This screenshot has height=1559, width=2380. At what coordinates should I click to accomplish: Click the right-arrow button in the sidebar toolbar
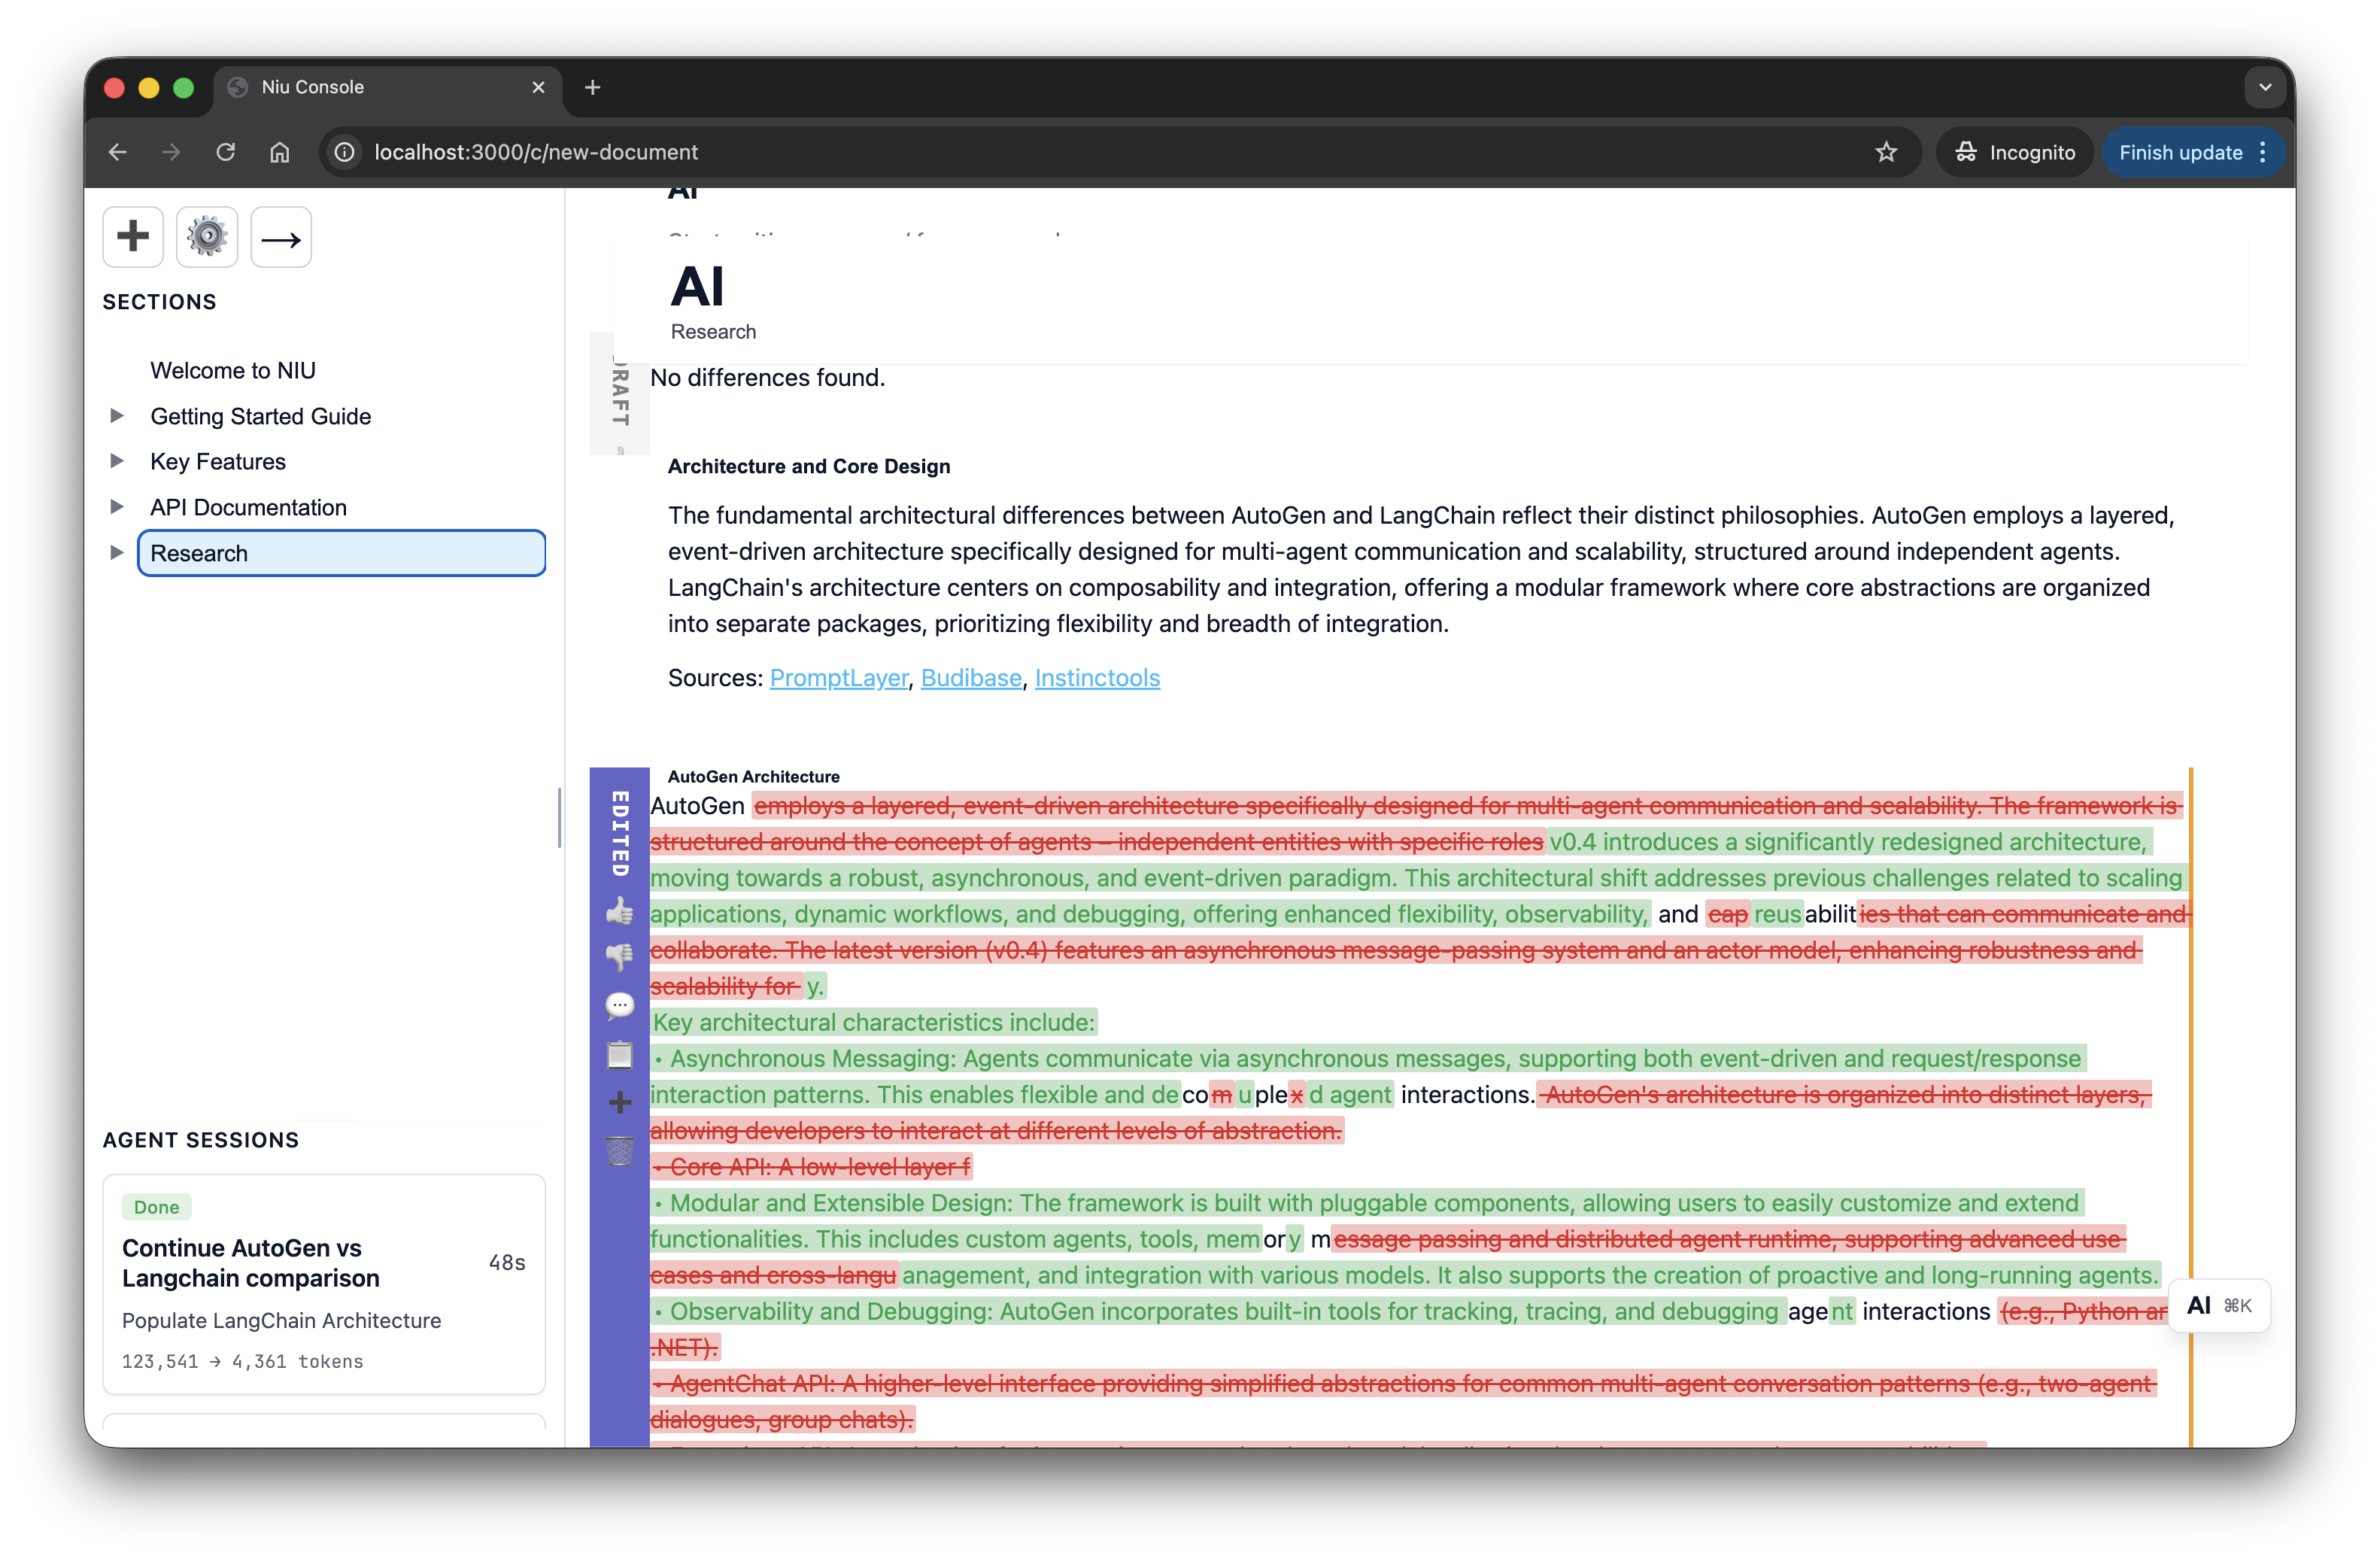pos(281,237)
